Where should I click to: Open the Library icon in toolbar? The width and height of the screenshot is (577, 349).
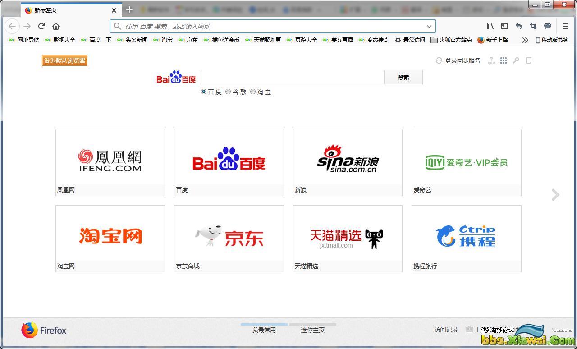[490, 26]
